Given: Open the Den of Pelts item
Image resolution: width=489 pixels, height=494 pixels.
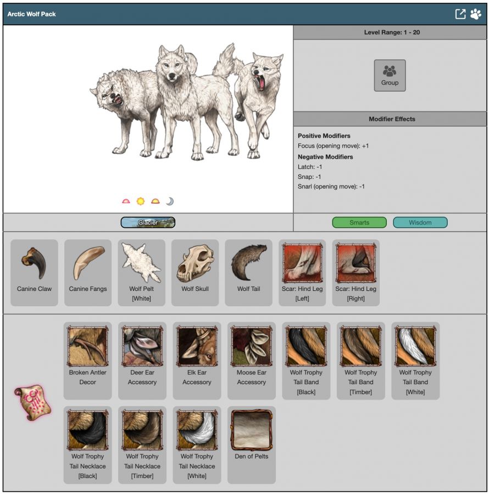Looking at the screenshot, I should pos(252,431).
